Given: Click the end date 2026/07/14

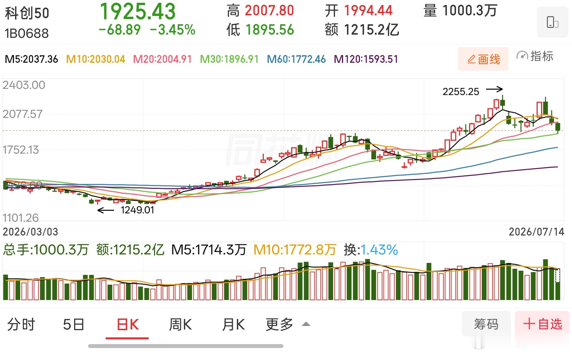Looking at the screenshot, I should pyautogui.click(x=537, y=232).
